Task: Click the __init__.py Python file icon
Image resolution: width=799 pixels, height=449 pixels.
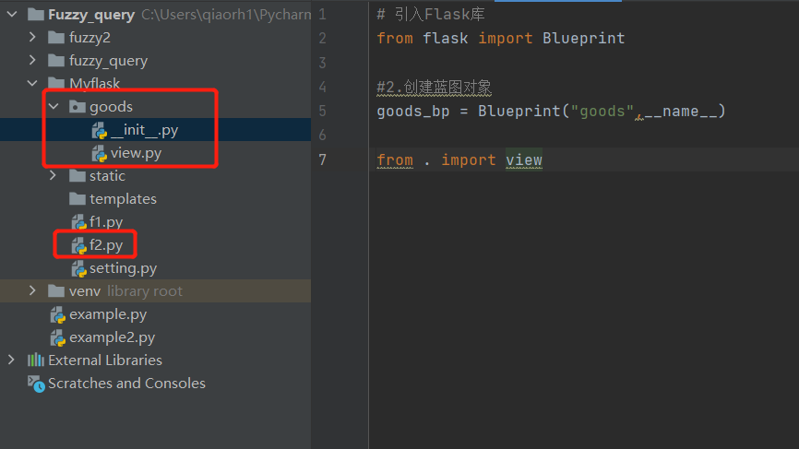Action: [x=100, y=130]
